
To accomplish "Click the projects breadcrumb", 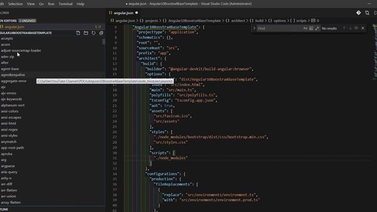I will [151, 21].
